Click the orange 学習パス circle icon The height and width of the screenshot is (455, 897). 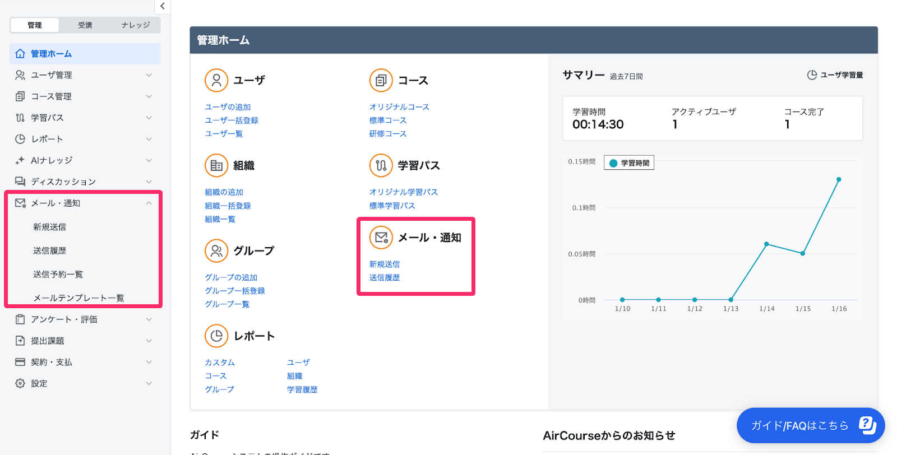(x=381, y=165)
